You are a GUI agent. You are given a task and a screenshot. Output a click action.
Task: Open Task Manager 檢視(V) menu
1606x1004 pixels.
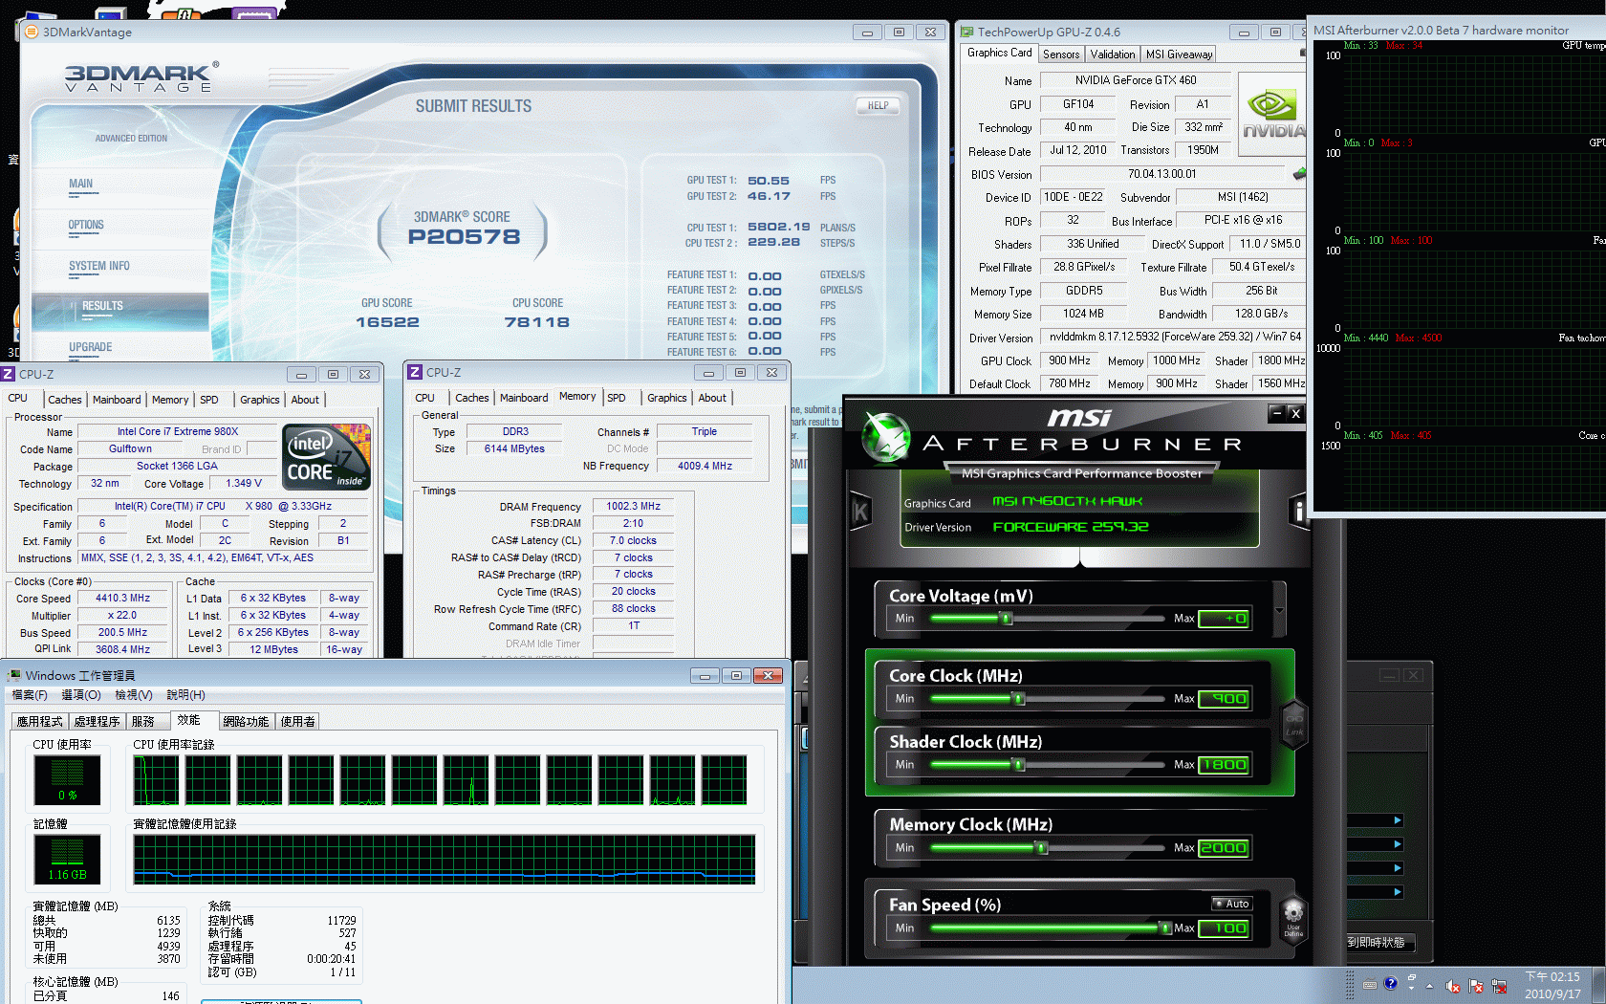pyautogui.click(x=134, y=695)
